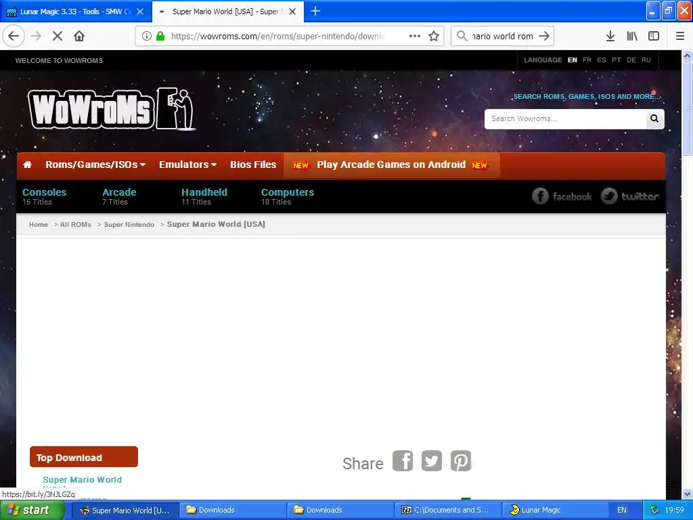Go back to the previous page
This screenshot has width=693, height=520.
point(14,36)
